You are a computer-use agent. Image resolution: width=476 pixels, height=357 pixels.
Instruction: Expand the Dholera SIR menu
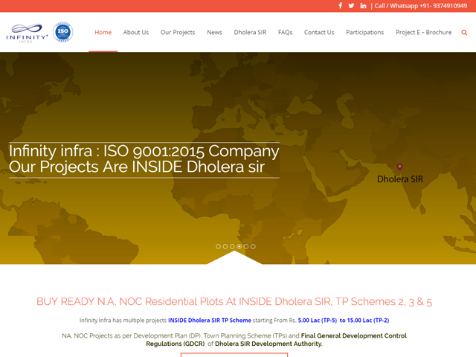[x=250, y=33]
